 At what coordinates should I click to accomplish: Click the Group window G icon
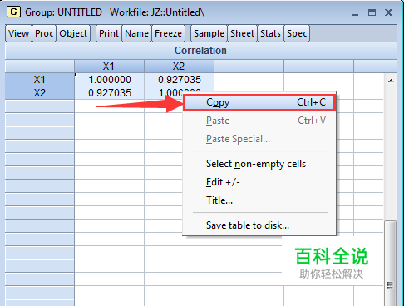(x=13, y=12)
